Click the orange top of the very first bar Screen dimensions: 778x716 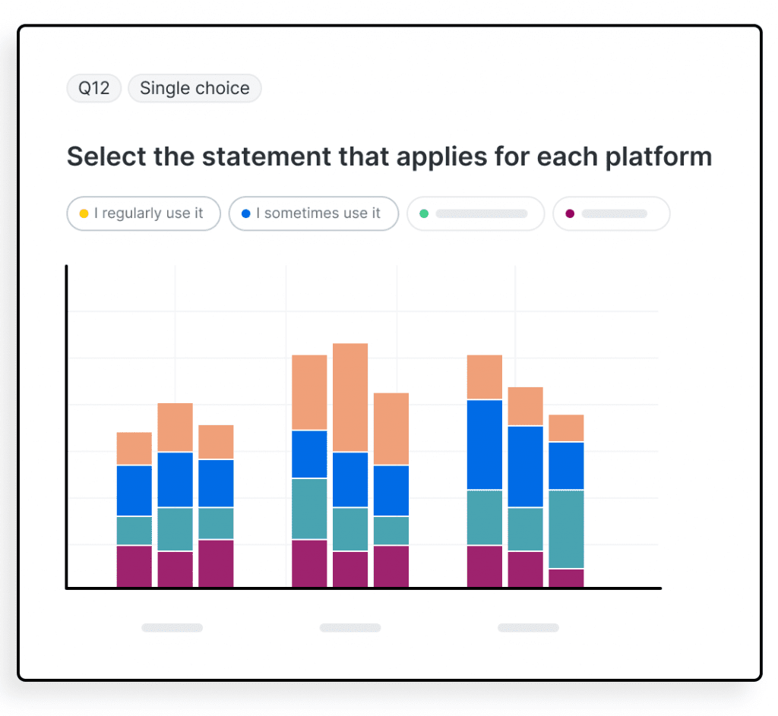[134, 448]
